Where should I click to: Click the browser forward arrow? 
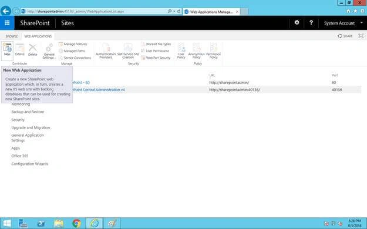(x=15, y=11)
